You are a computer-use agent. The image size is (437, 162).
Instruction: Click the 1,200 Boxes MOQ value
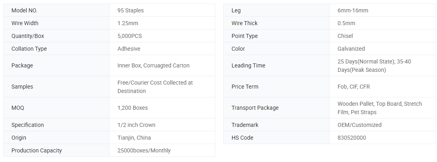(132, 108)
